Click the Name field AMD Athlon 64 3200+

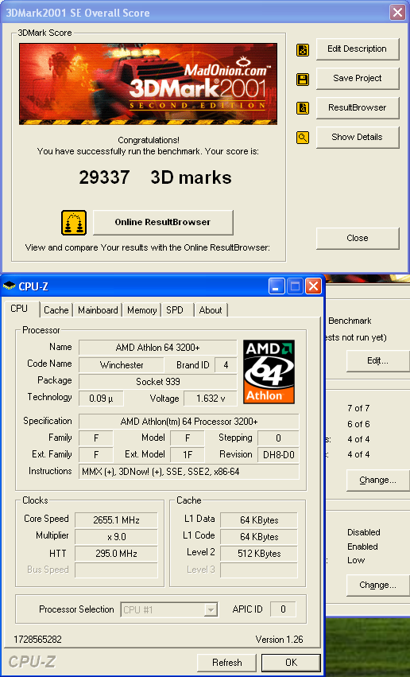pyautogui.click(x=158, y=348)
